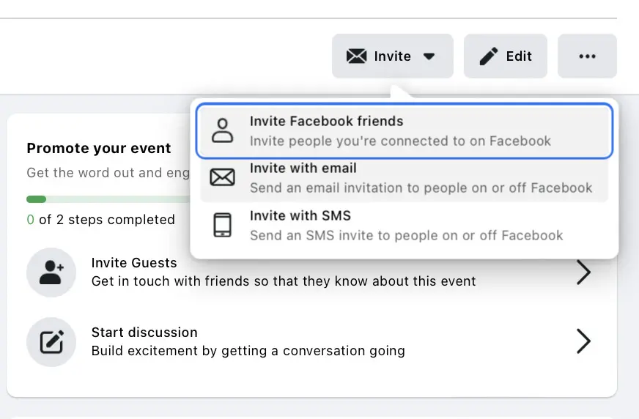Open the Invite dropdown button
Image resolution: width=639 pixels, height=419 pixels.
393,56
